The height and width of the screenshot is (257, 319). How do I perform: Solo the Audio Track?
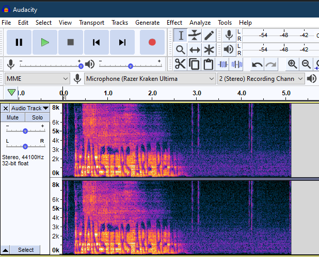pyautogui.click(x=37, y=117)
